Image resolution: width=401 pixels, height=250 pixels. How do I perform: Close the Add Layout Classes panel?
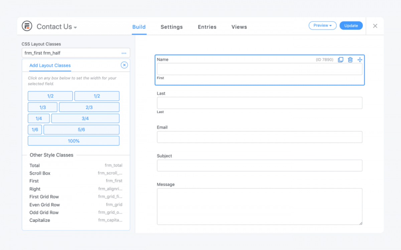124,65
